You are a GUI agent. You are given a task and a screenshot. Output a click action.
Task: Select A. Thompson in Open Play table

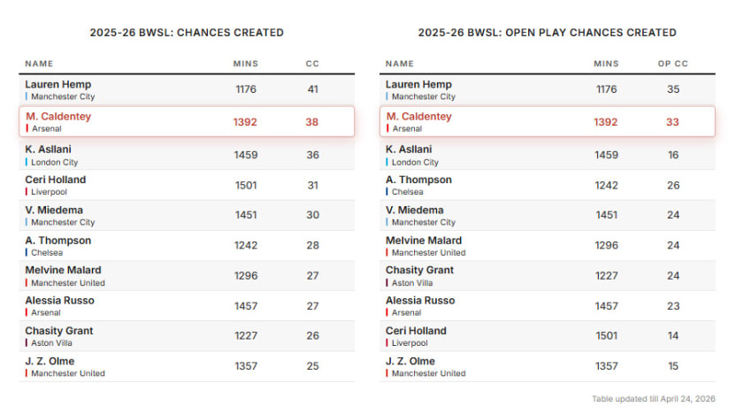pos(418,180)
